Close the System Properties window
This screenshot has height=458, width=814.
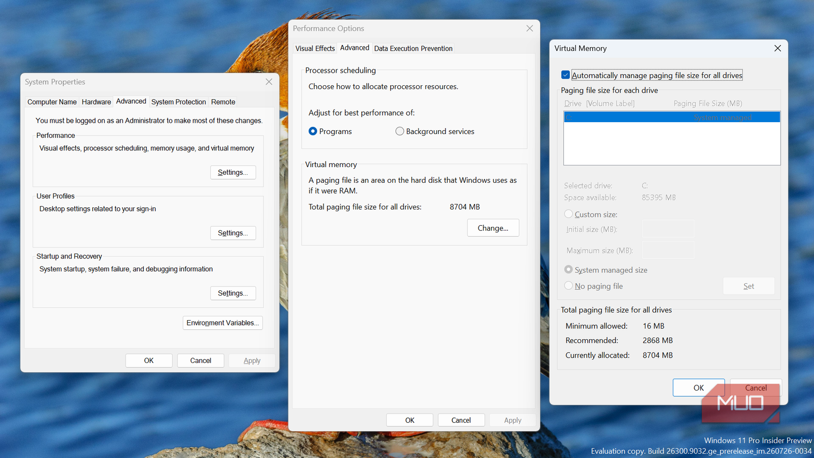pyautogui.click(x=269, y=82)
